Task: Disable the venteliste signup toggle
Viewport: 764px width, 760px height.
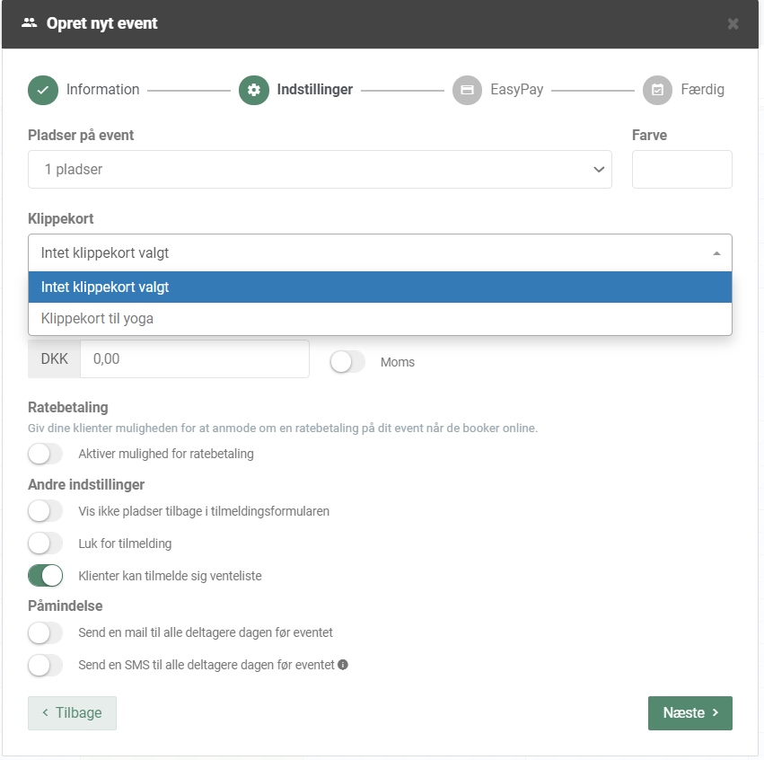Action: 46,576
